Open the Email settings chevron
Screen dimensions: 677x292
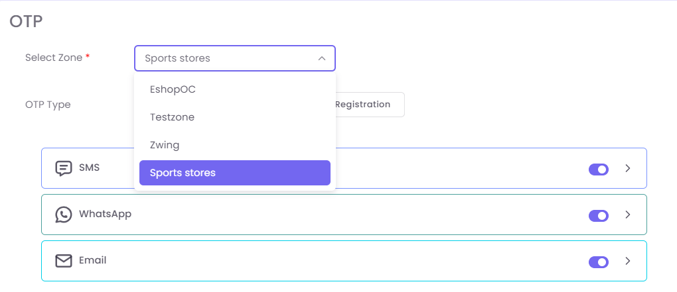[x=628, y=261]
